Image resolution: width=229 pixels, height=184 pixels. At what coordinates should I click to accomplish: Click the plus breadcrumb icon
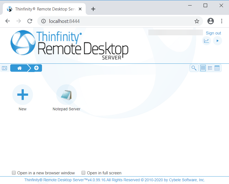point(36,68)
